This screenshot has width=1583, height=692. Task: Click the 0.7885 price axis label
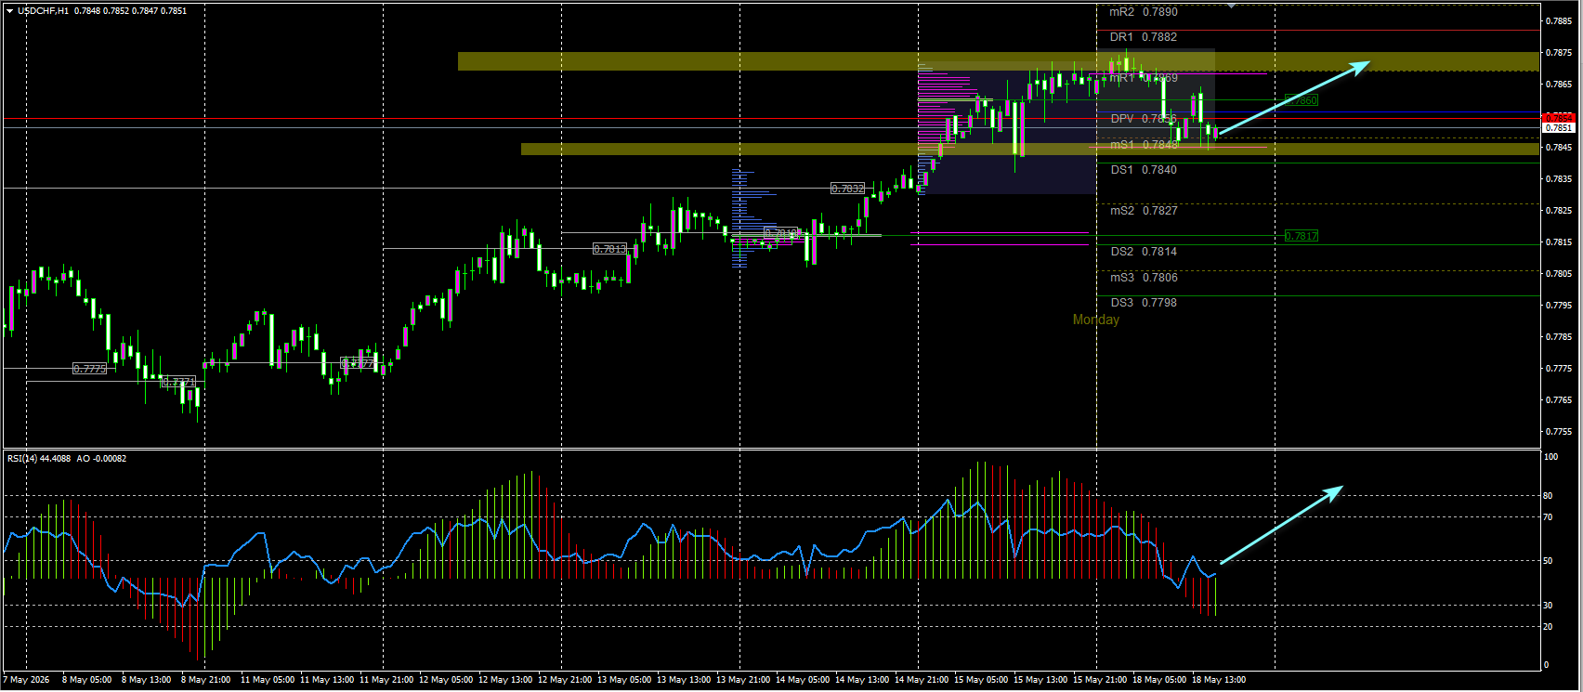[1558, 21]
